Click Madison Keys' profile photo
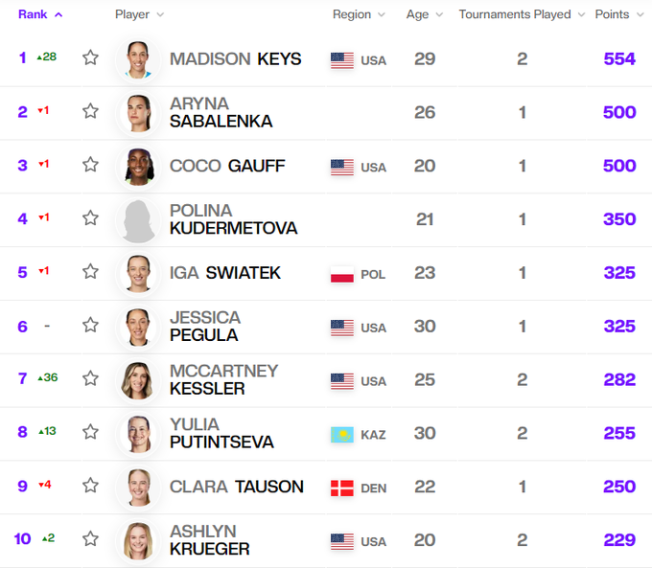Screen dimensions: 652x568 137,58
